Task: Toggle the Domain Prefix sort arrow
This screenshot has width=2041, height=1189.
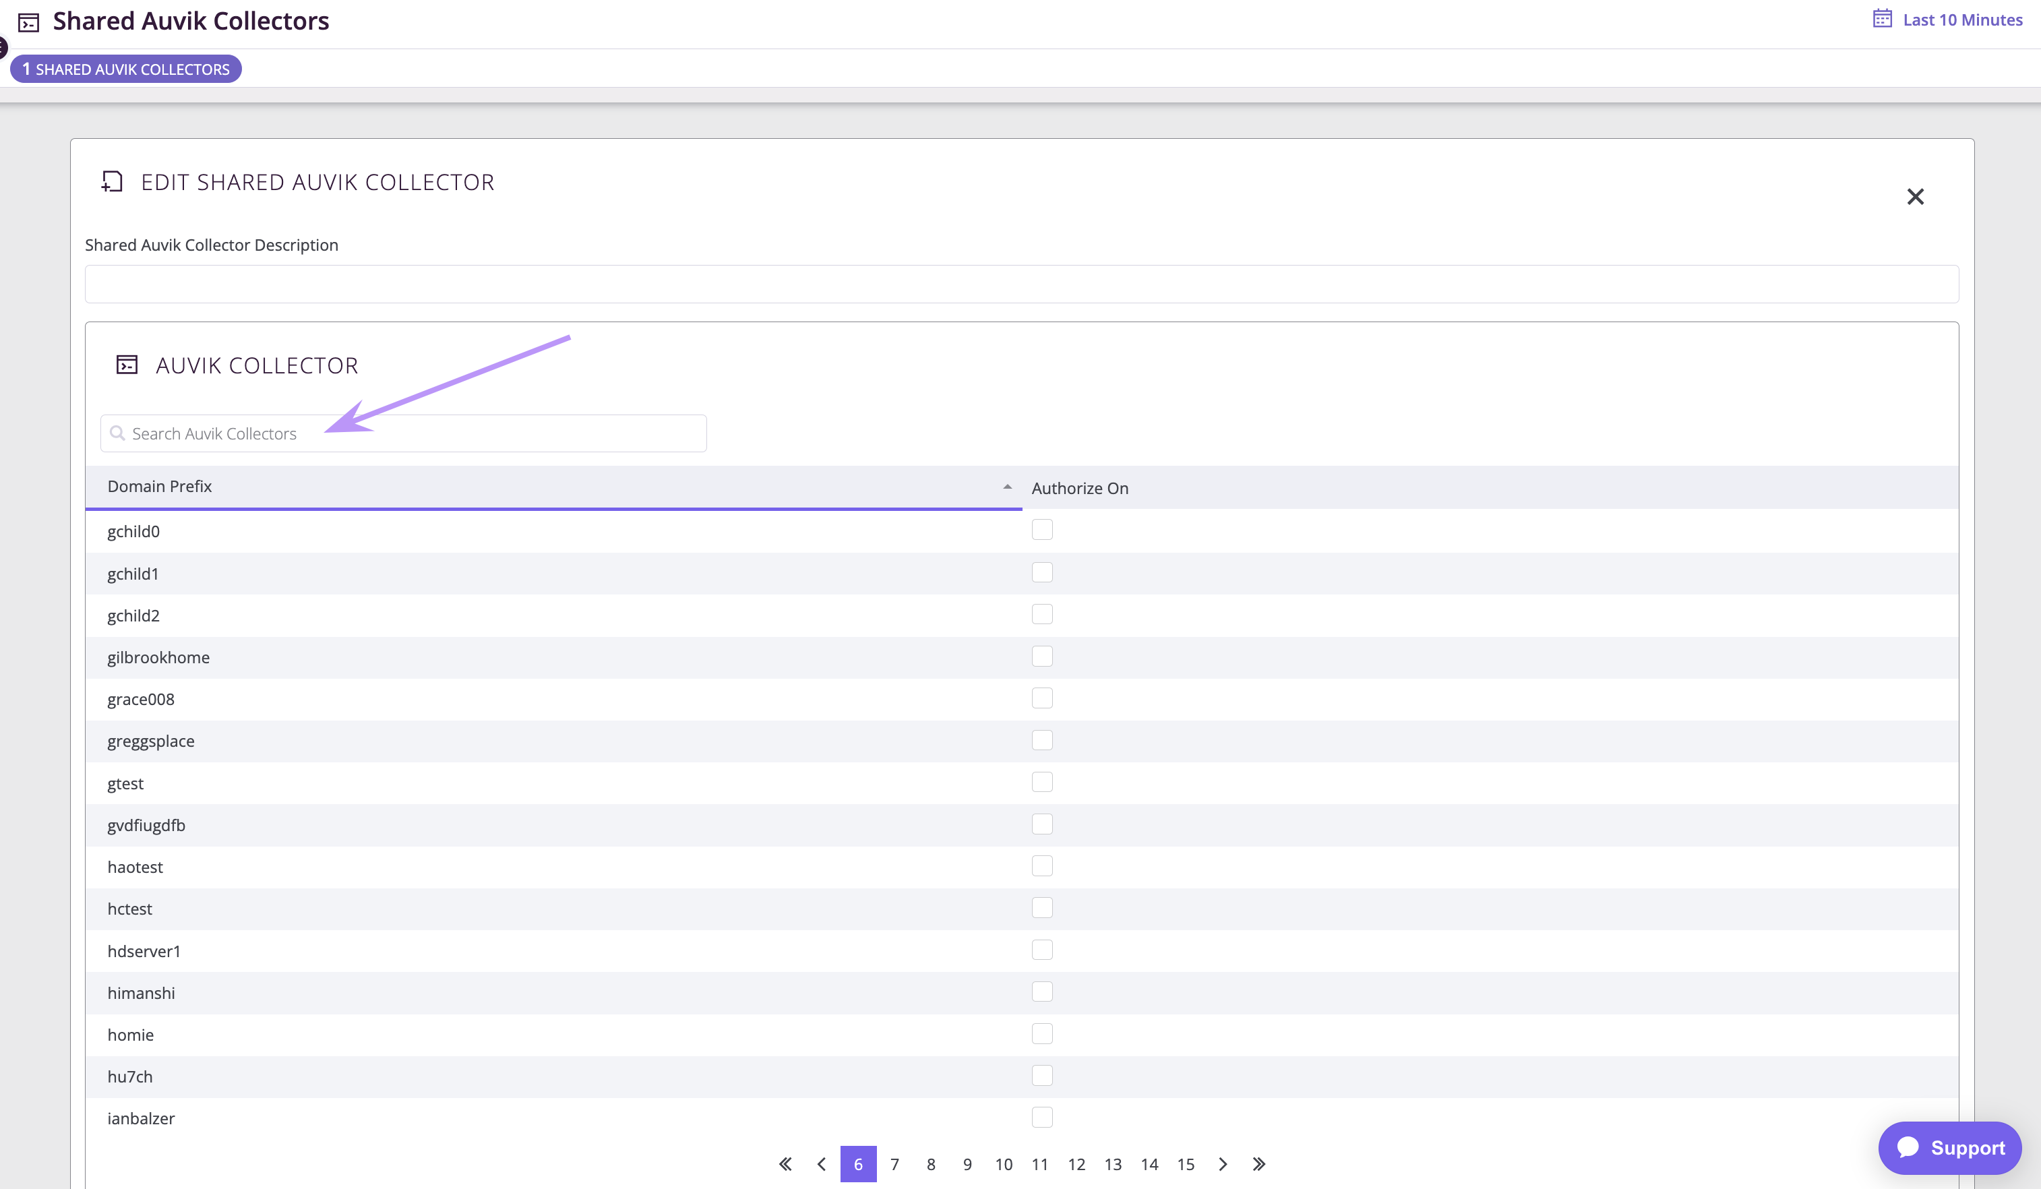Action: click(x=1007, y=487)
